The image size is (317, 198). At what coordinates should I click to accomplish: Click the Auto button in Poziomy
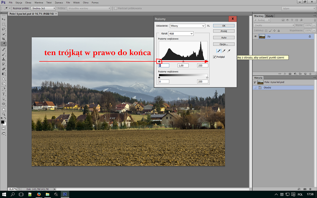224,38
